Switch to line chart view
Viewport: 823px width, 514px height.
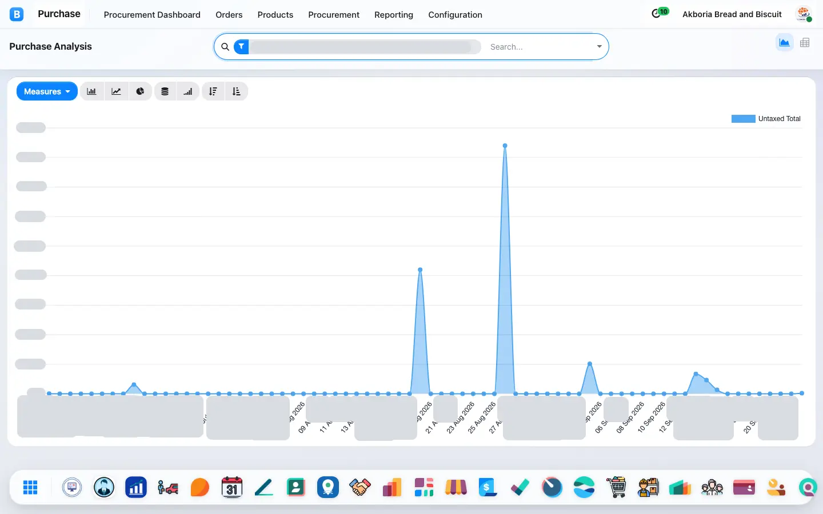tap(116, 91)
